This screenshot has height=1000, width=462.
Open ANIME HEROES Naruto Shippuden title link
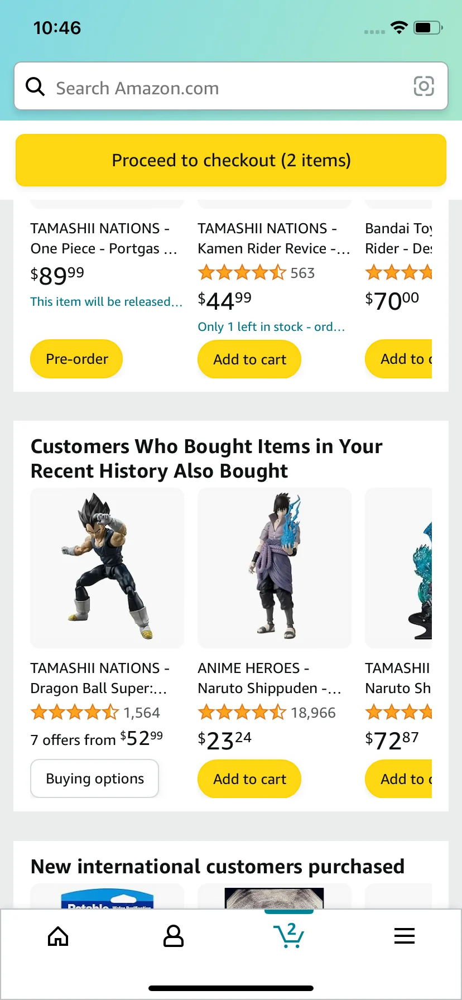269,678
